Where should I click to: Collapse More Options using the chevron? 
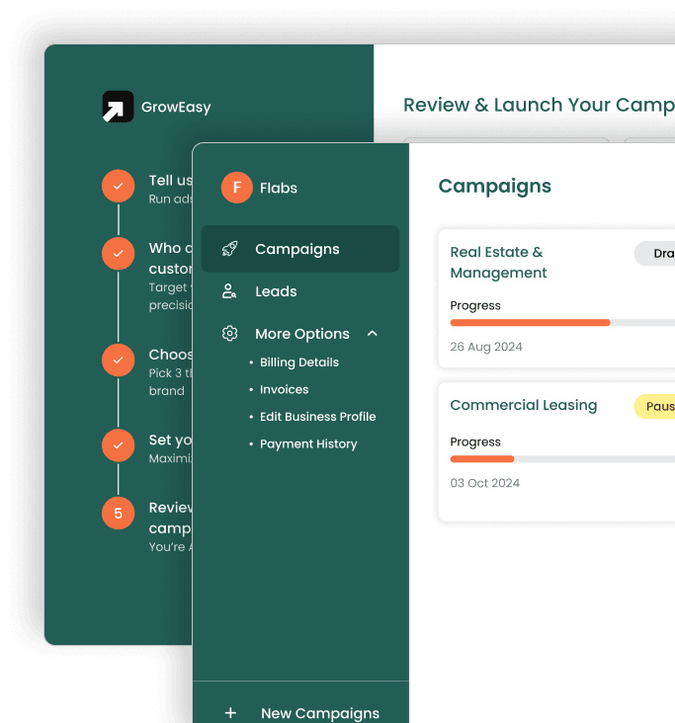click(373, 334)
